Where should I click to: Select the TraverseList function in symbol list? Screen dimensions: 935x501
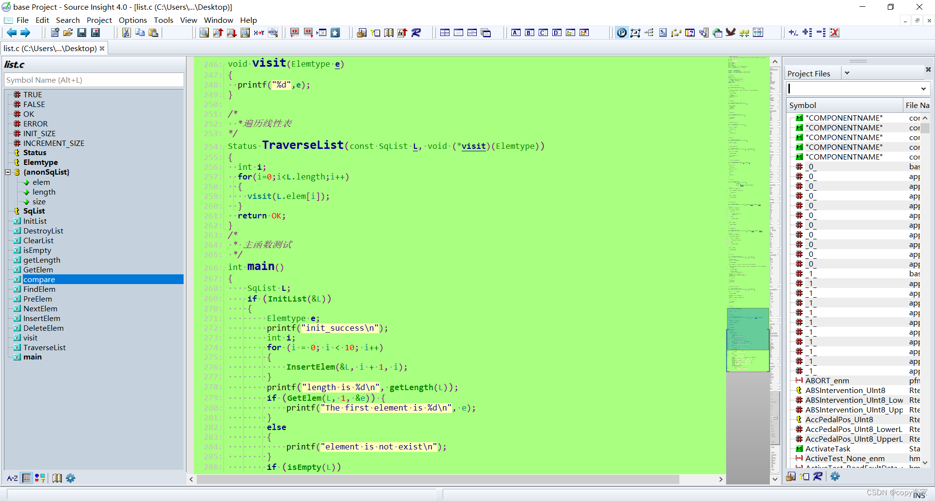[x=45, y=347]
